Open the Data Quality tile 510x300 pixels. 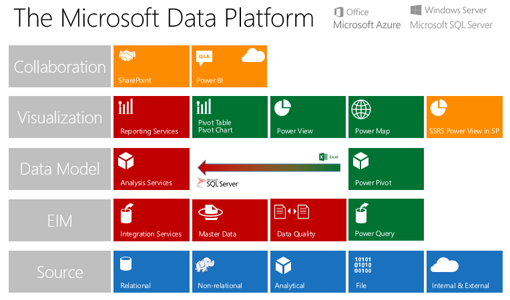307,220
